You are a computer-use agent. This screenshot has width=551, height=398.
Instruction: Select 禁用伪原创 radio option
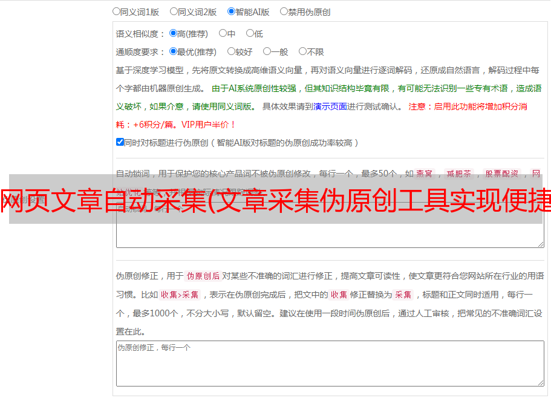coord(284,11)
